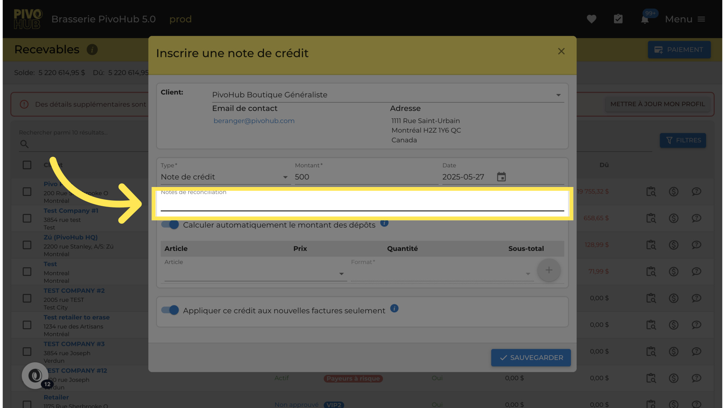The height and width of the screenshot is (408, 725).
Task: Click the add article plus button
Action: pyautogui.click(x=549, y=270)
